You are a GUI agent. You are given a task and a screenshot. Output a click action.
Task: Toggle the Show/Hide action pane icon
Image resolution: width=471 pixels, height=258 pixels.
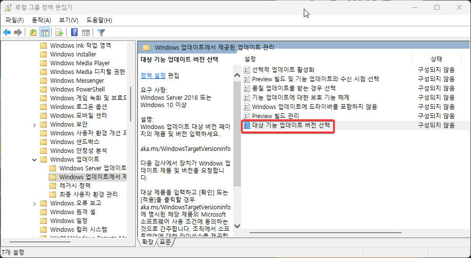click(x=86, y=33)
